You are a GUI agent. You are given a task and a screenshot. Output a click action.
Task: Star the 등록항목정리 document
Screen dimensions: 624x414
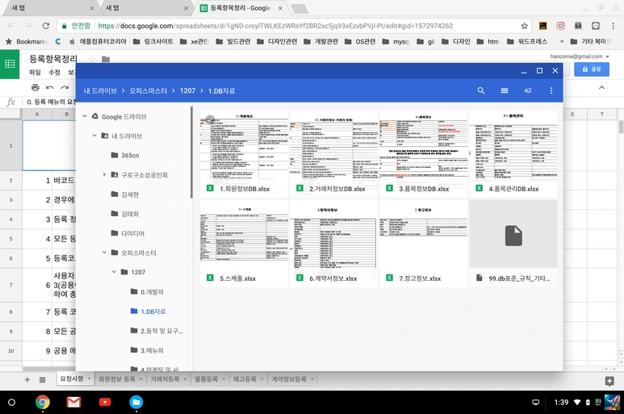(92, 59)
